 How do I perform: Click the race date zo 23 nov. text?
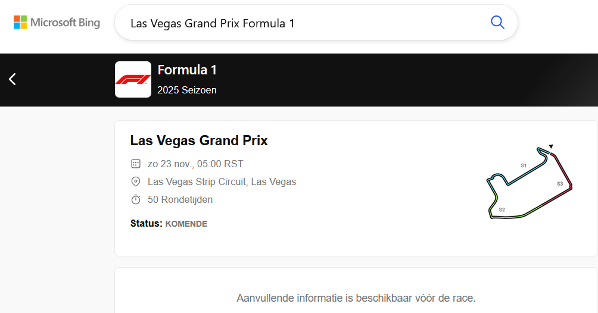tap(195, 164)
